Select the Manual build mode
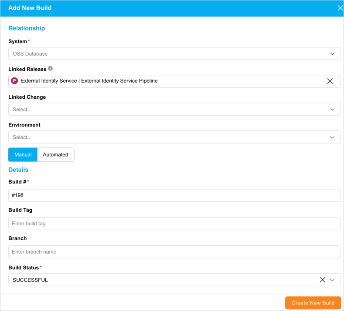This screenshot has height=311, width=344. tap(23, 155)
